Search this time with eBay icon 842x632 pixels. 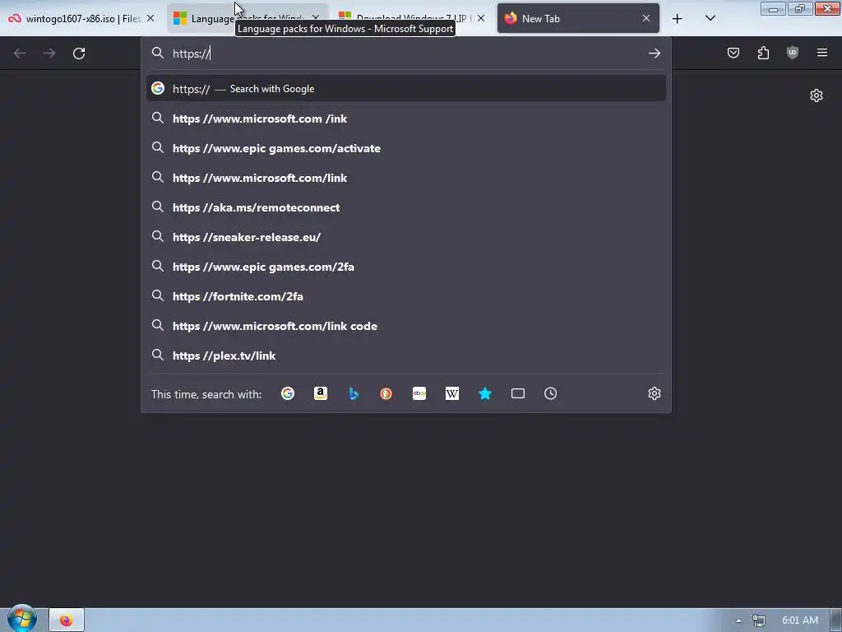pyautogui.click(x=419, y=394)
